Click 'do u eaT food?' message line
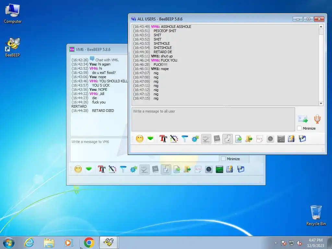 click(94, 73)
